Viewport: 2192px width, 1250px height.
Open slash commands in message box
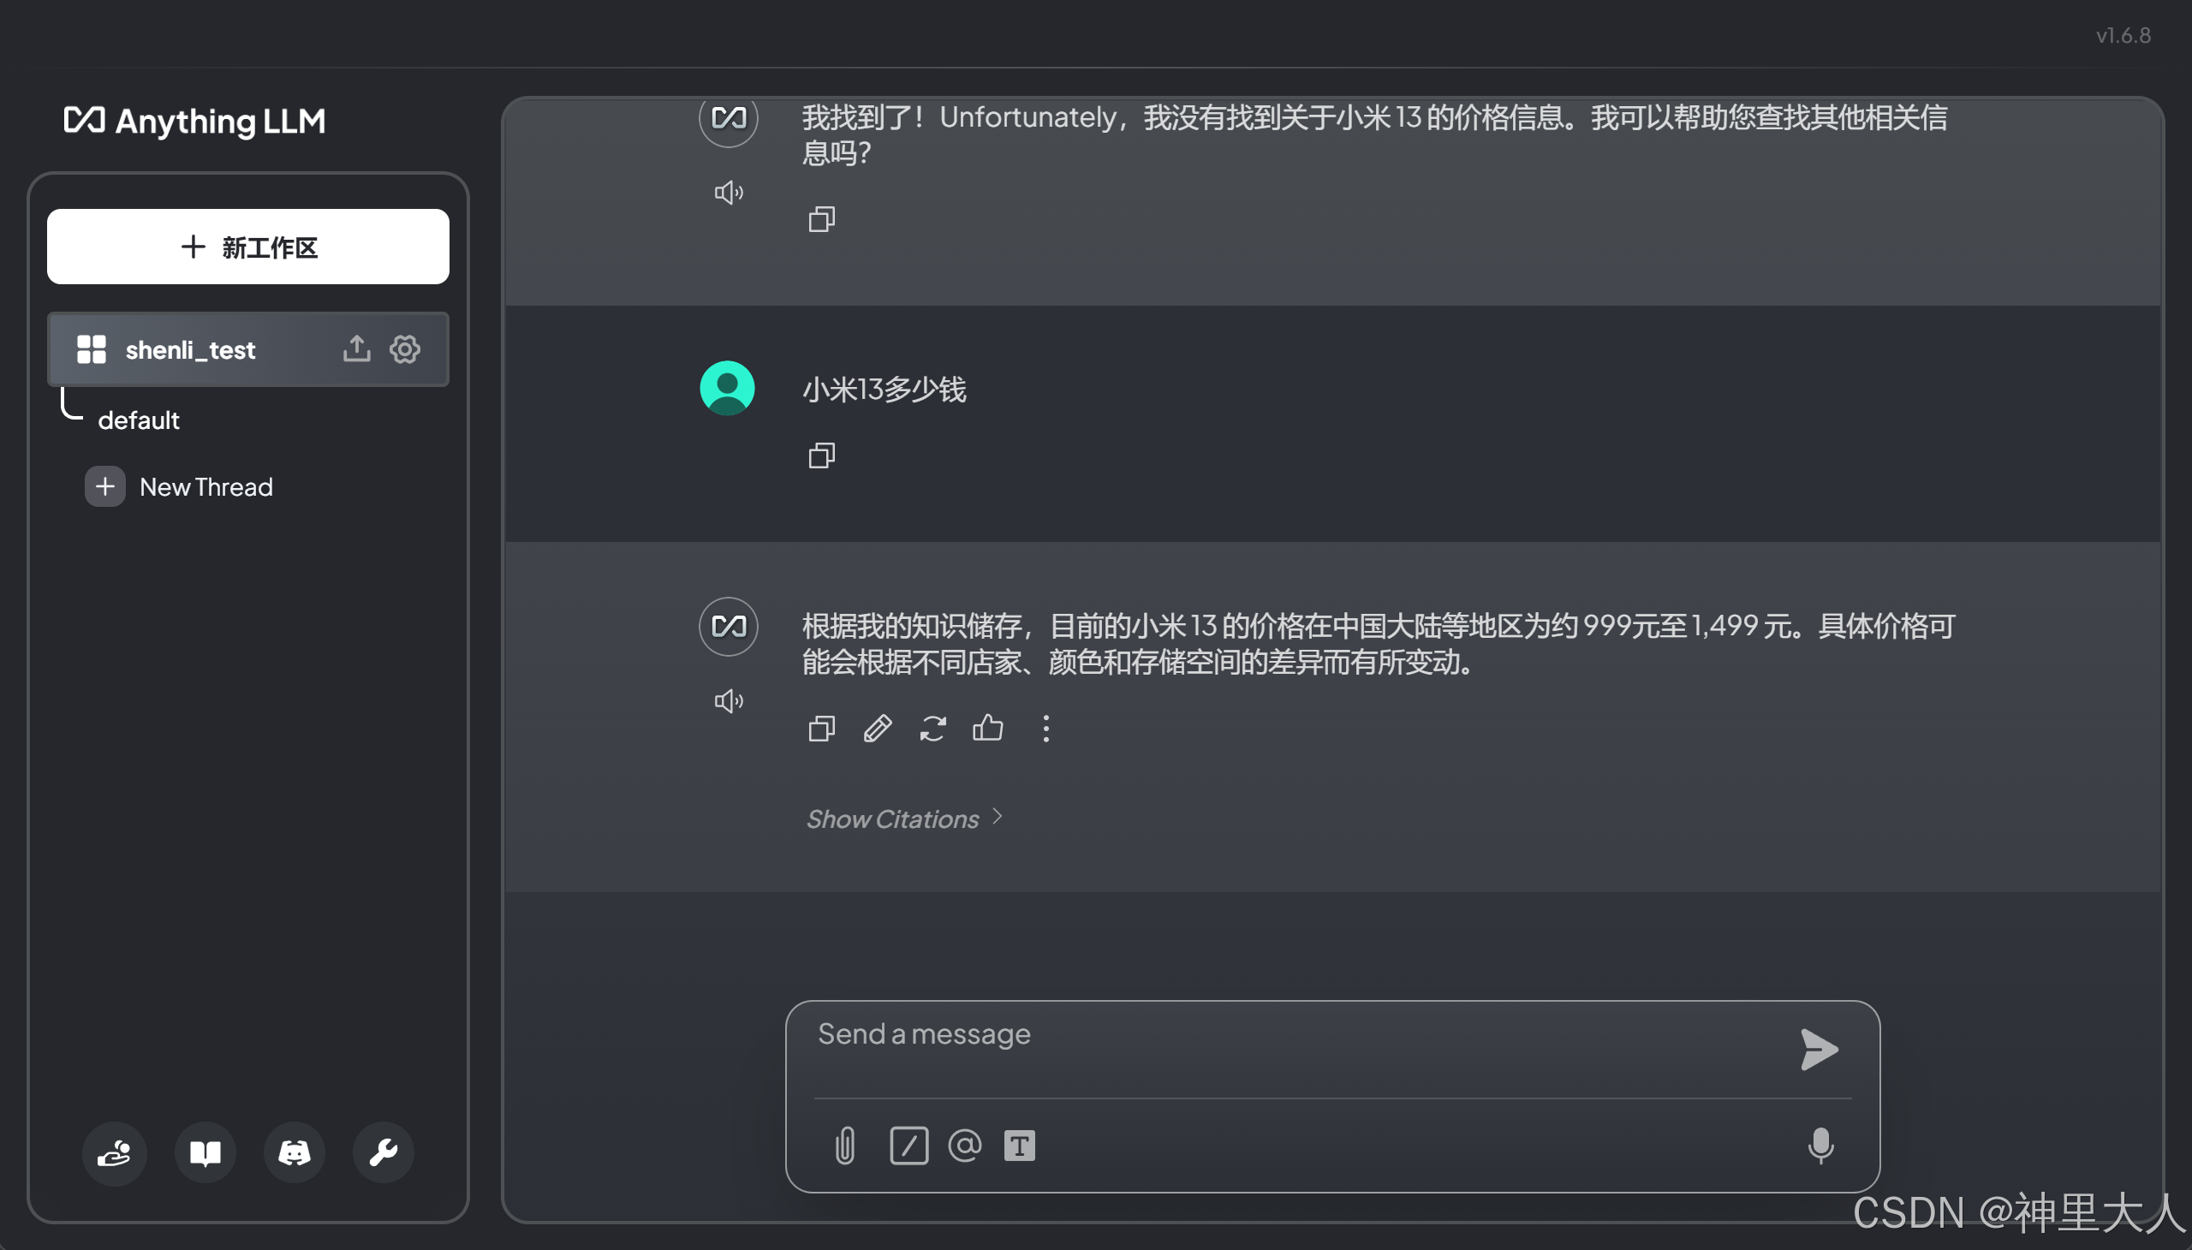pyautogui.click(x=908, y=1146)
